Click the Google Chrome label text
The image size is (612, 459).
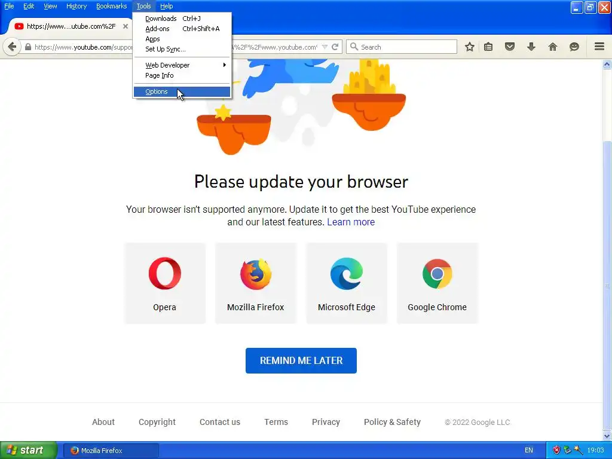pyautogui.click(x=437, y=307)
